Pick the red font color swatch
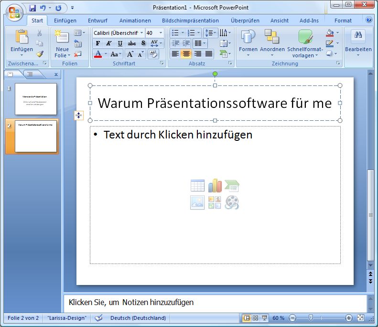The width and height of the screenshot is (378, 327). click(98, 54)
